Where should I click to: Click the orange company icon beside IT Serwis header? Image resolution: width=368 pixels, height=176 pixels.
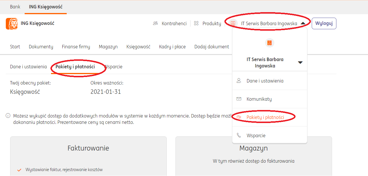(233, 23)
